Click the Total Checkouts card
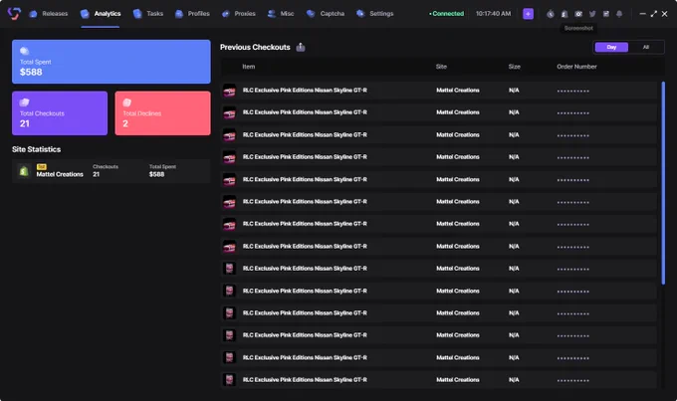The height and width of the screenshot is (401, 677). click(60, 113)
